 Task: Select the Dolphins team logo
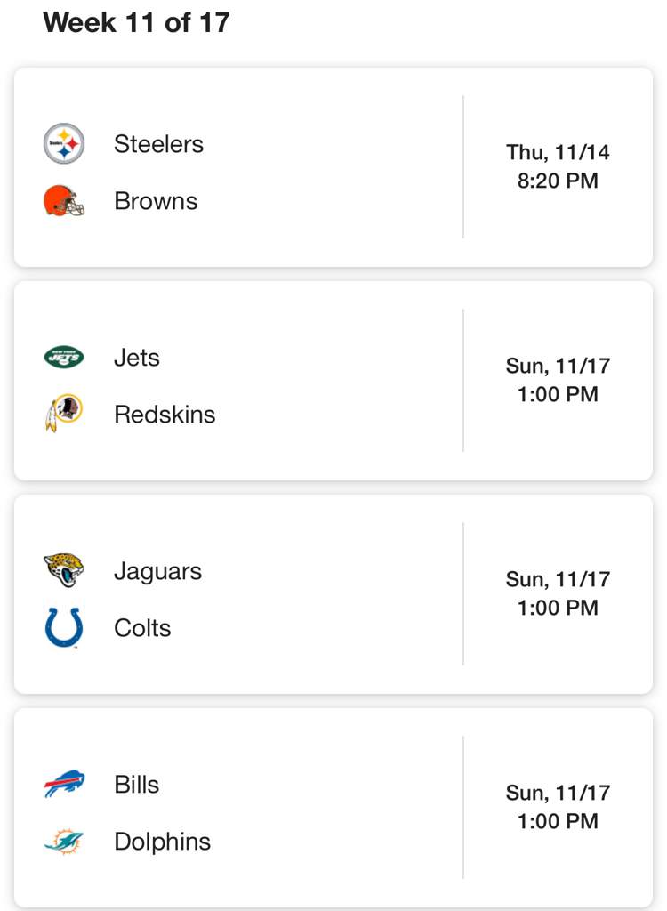point(64,841)
